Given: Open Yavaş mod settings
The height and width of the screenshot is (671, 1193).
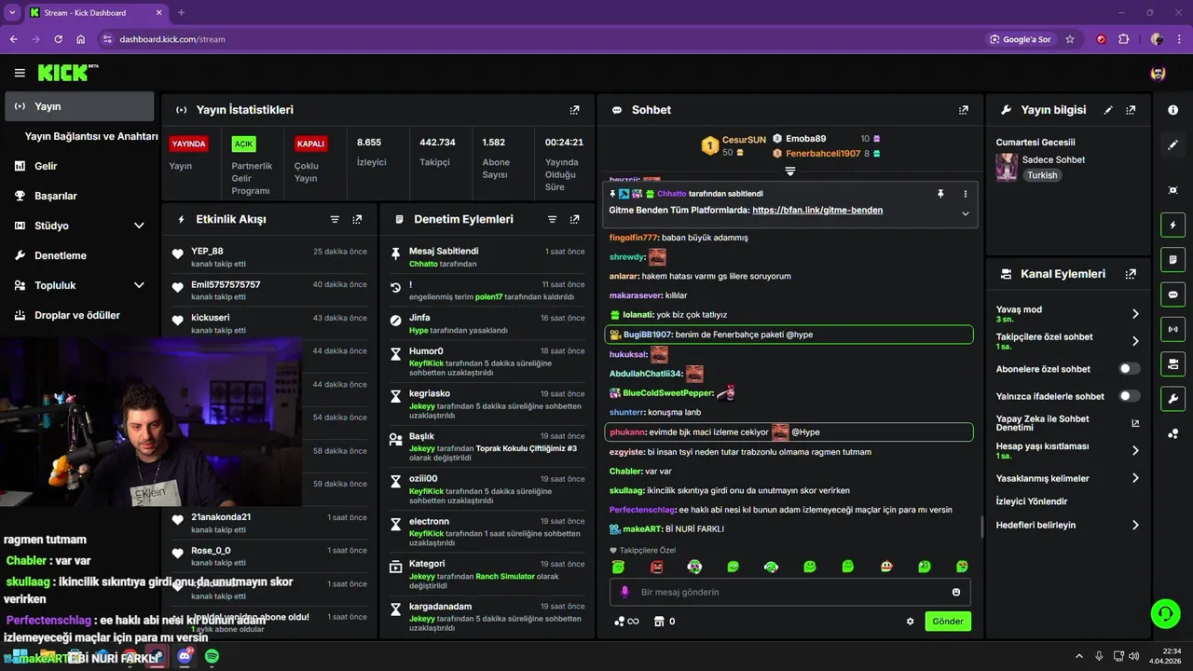Looking at the screenshot, I should click(x=1067, y=314).
